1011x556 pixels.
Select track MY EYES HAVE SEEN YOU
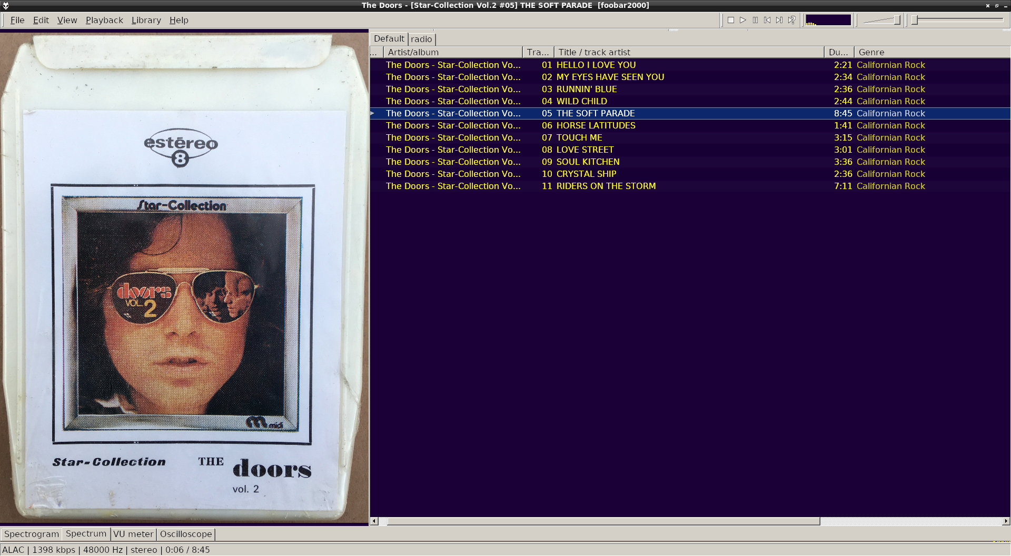(690, 77)
